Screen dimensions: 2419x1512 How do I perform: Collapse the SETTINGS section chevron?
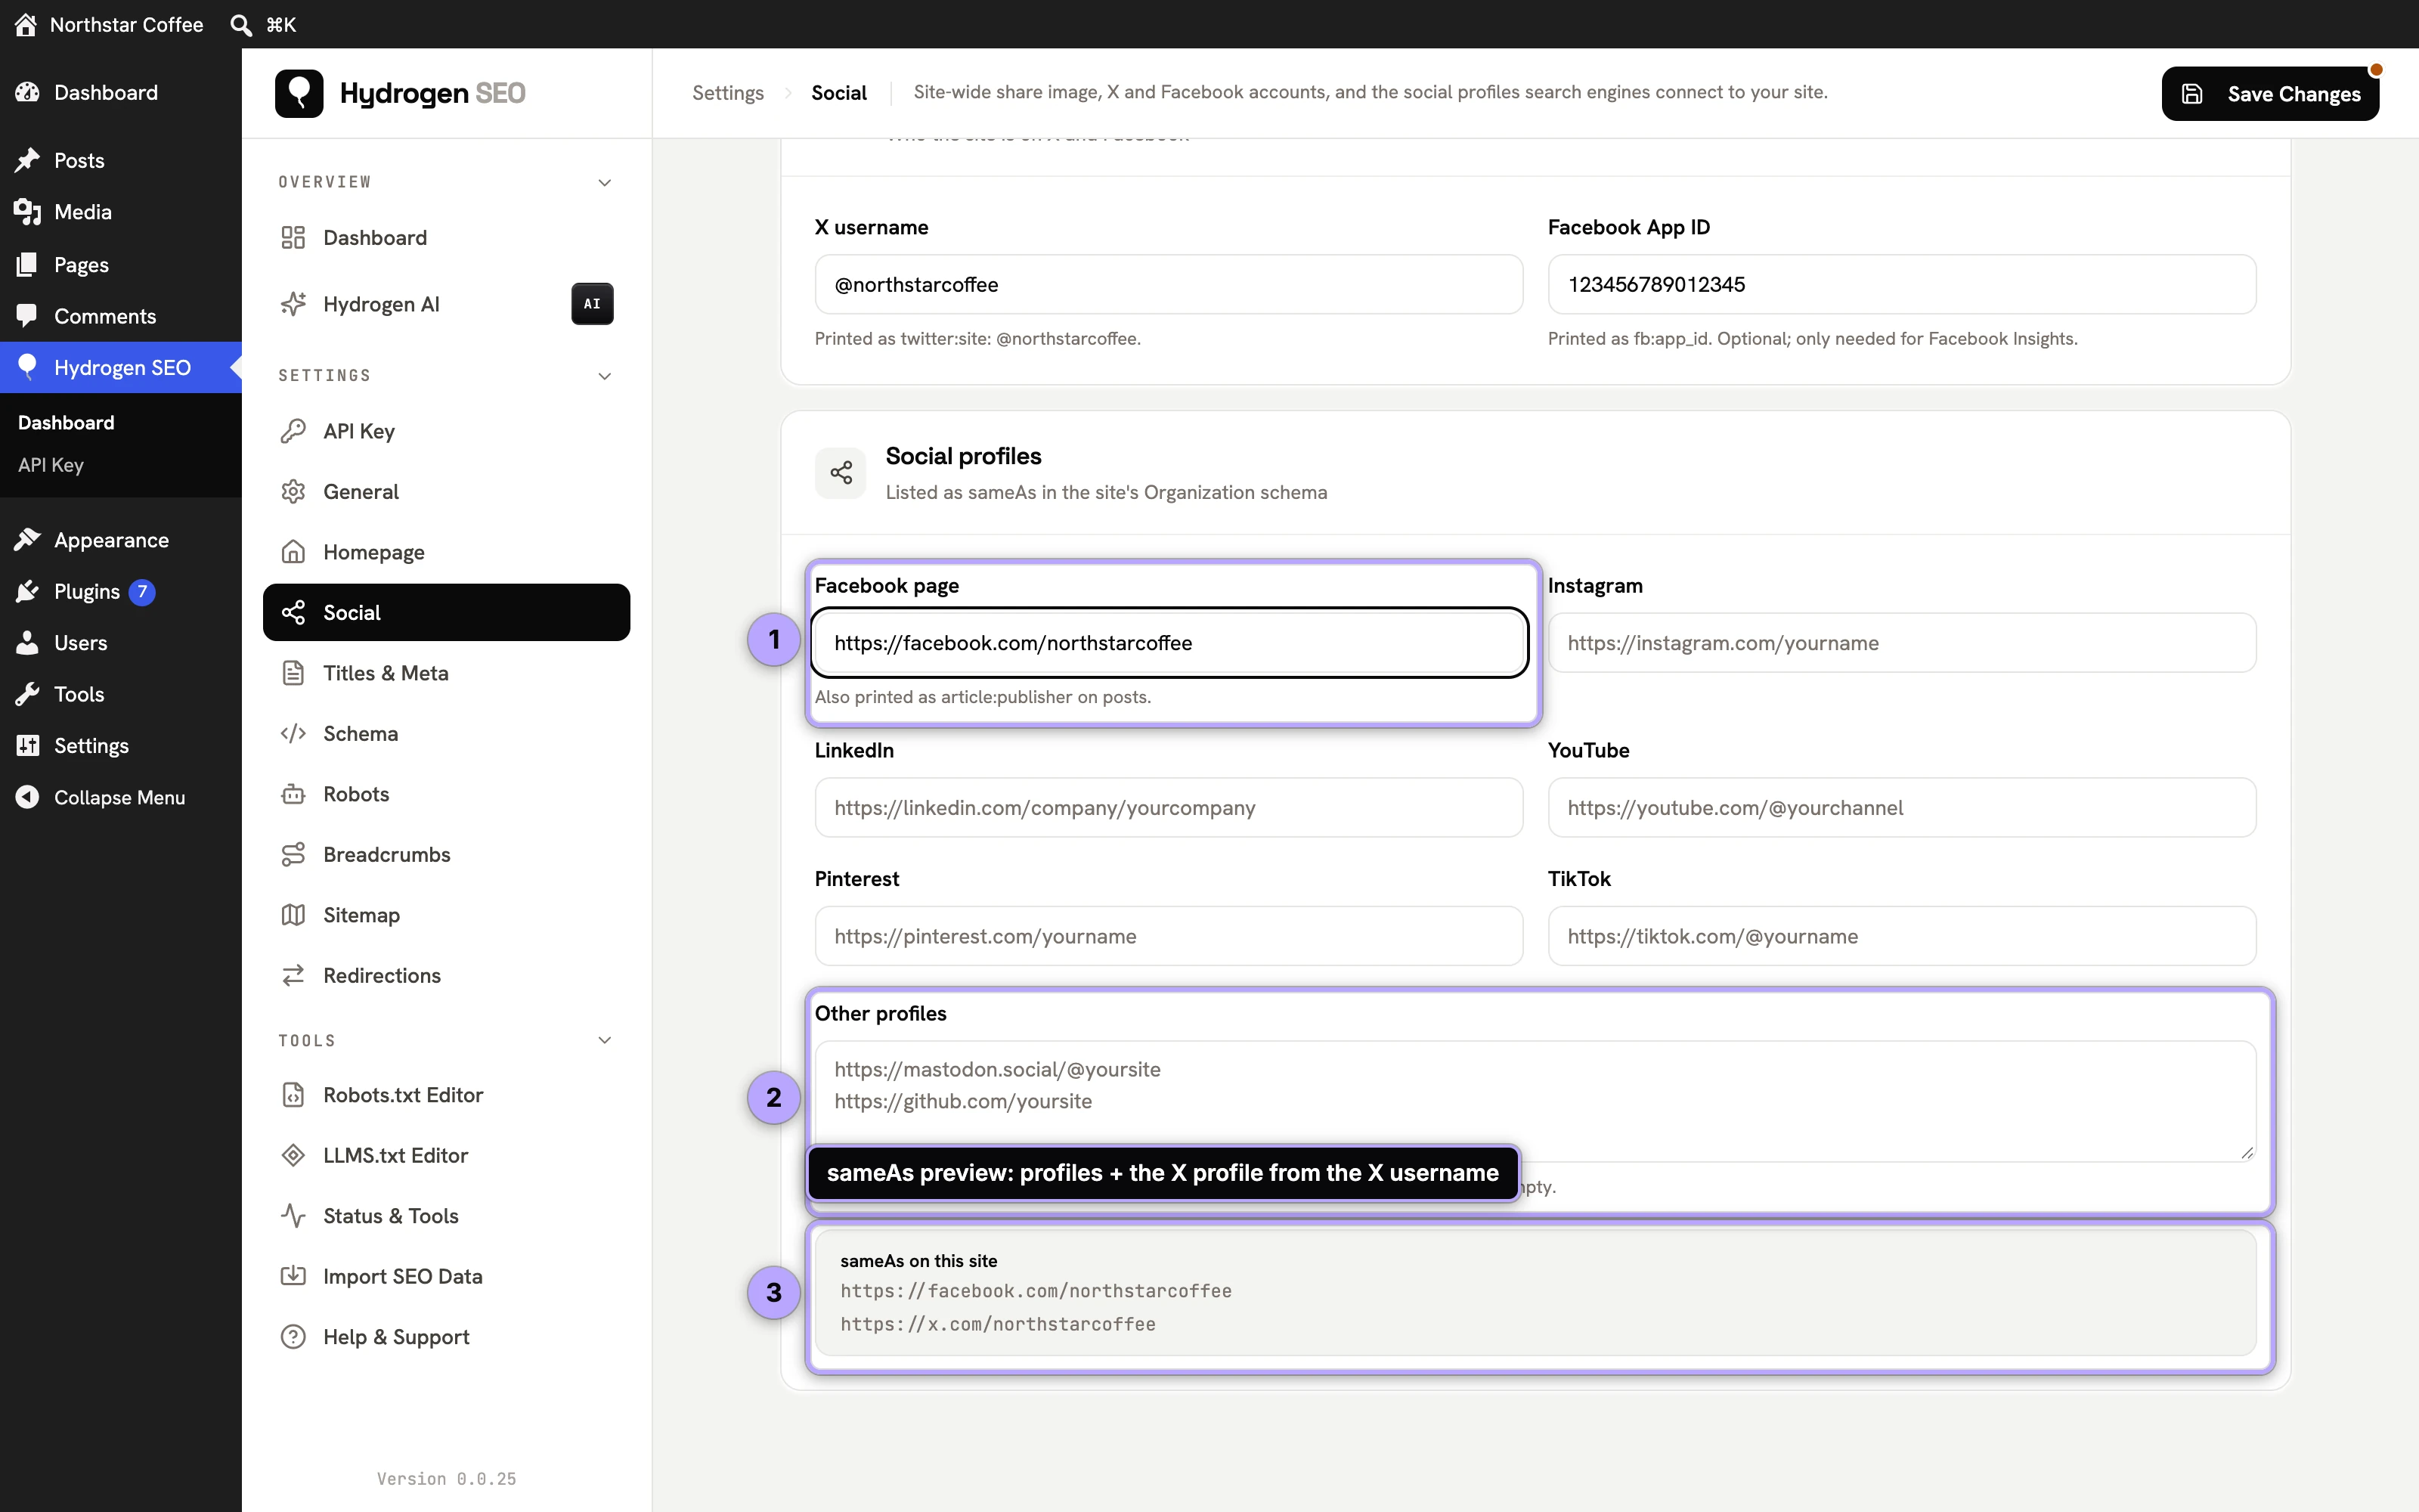tap(605, 376)
